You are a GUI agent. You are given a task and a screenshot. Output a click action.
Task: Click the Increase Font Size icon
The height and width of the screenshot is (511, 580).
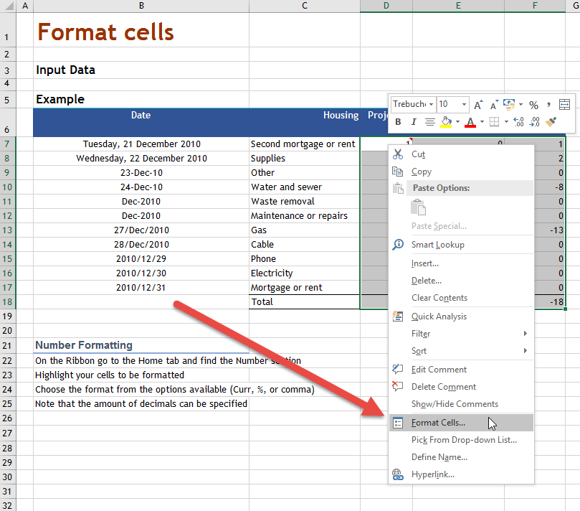click(x=478, y=105)
